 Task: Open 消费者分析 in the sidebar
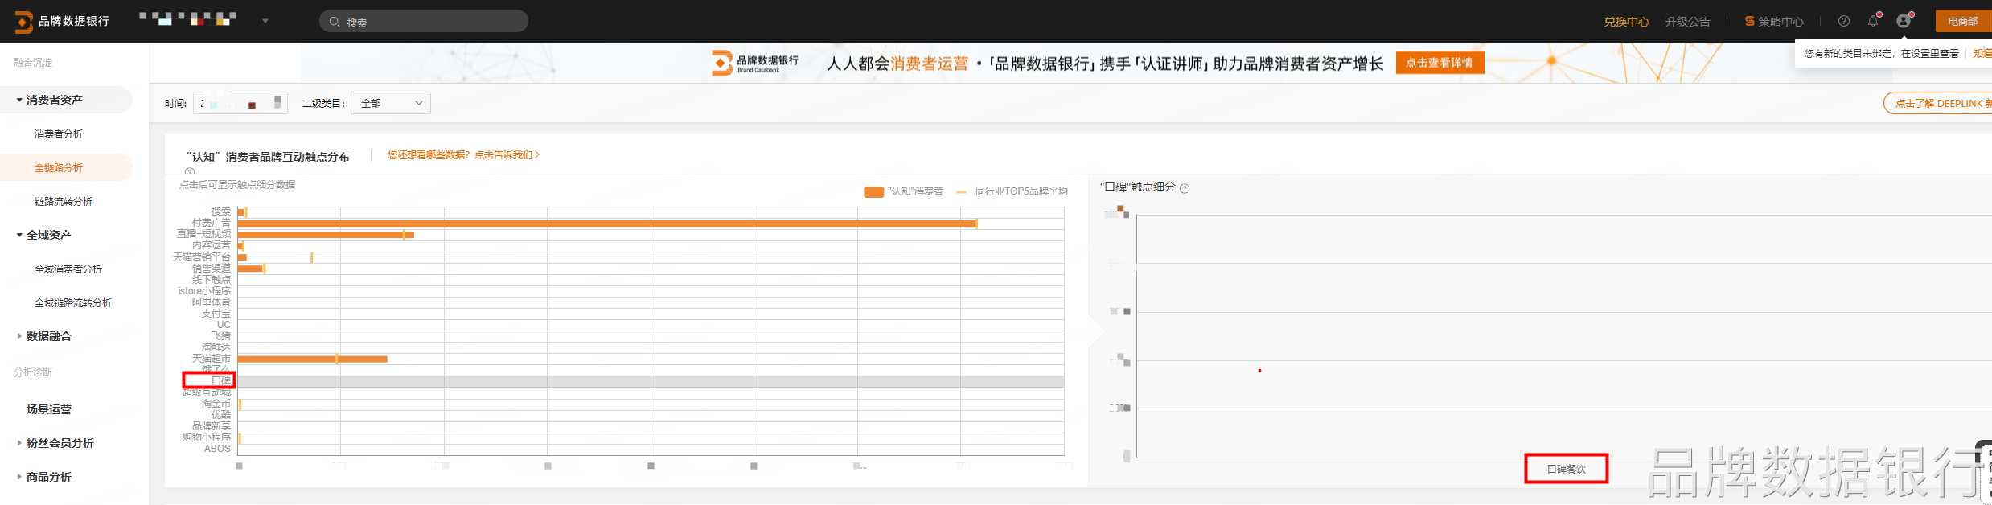click(59, 134)
